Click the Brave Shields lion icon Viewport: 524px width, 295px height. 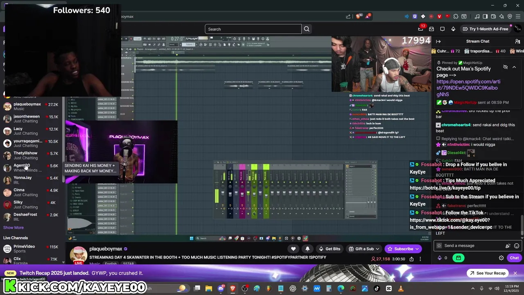358,16
